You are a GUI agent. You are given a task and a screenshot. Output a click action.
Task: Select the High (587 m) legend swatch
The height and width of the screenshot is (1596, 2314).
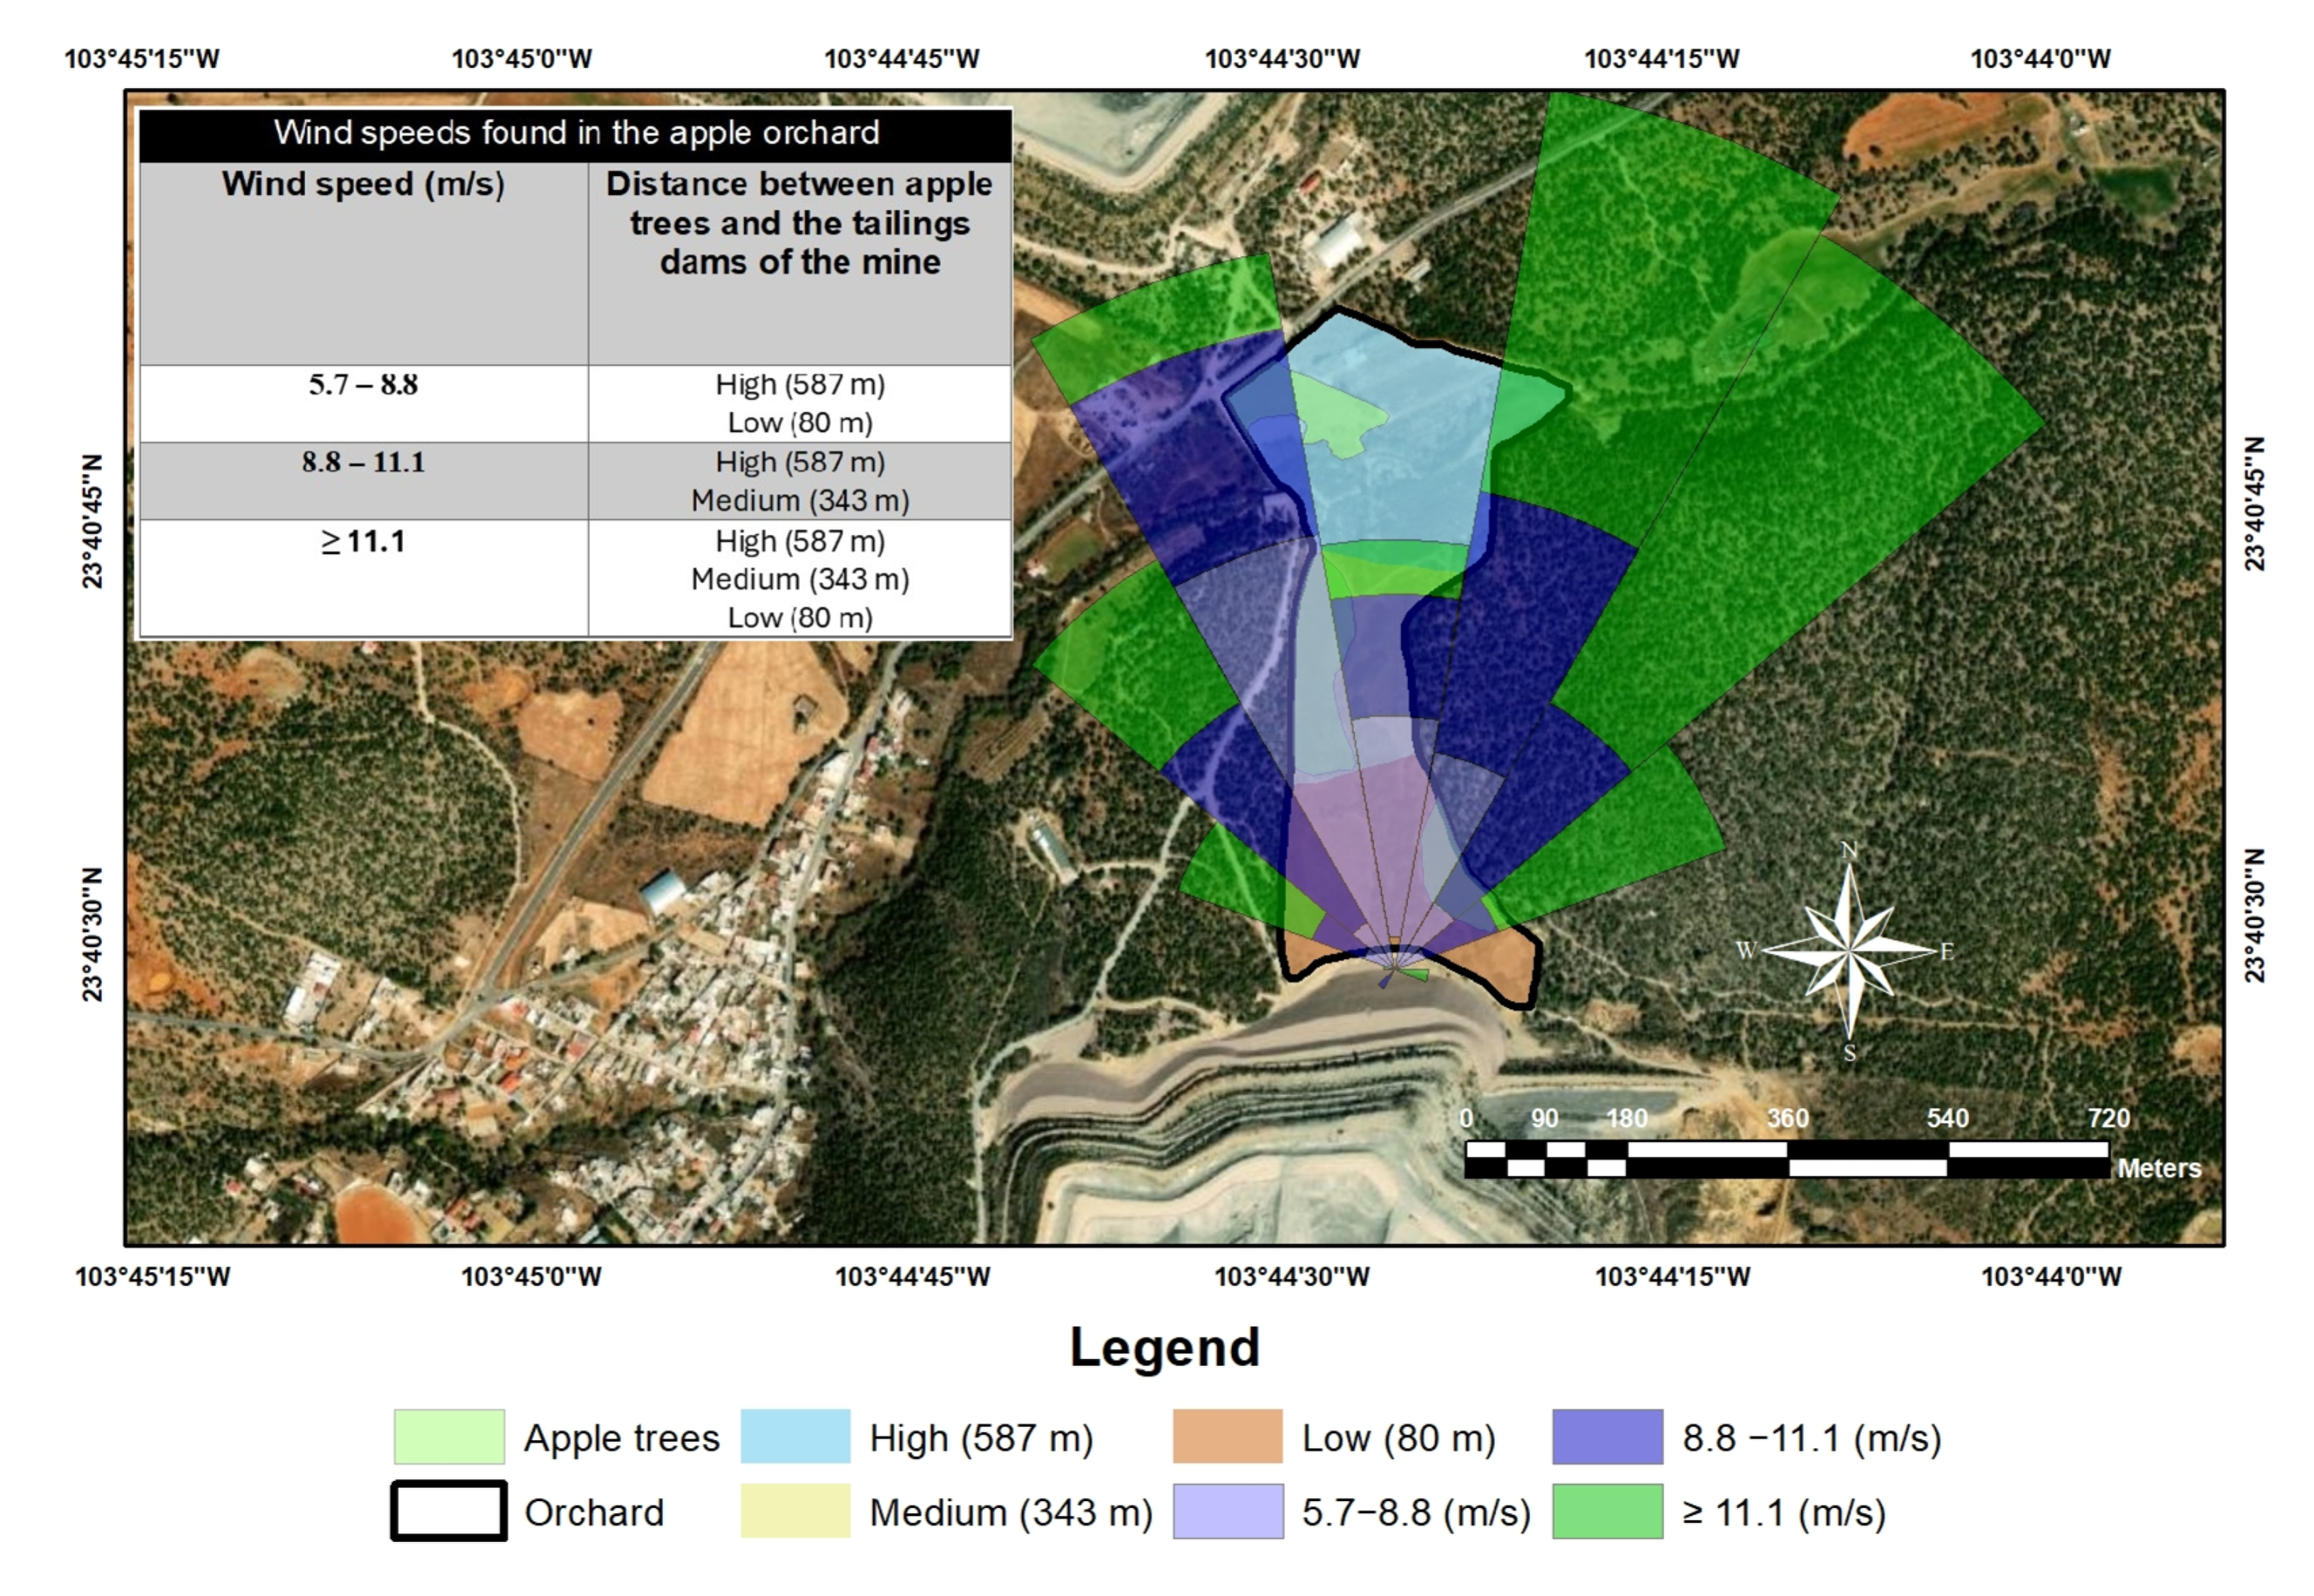[795, 1437]
